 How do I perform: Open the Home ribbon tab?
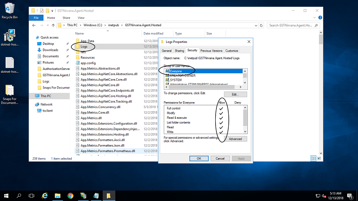coord(51,18)
